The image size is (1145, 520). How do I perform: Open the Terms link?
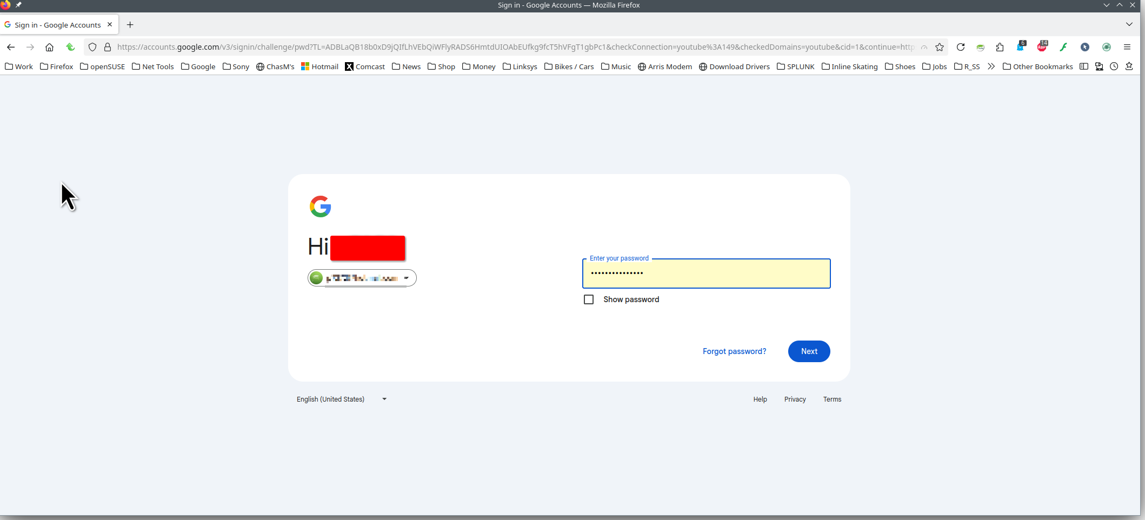(x=833, y=399)
